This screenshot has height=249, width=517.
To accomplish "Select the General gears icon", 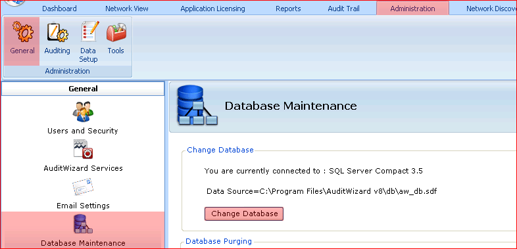I will tap(22, 32).
